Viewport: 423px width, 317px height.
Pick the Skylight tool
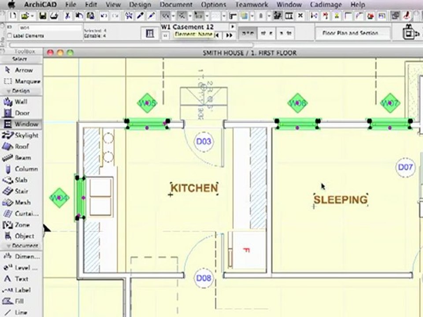21,135
